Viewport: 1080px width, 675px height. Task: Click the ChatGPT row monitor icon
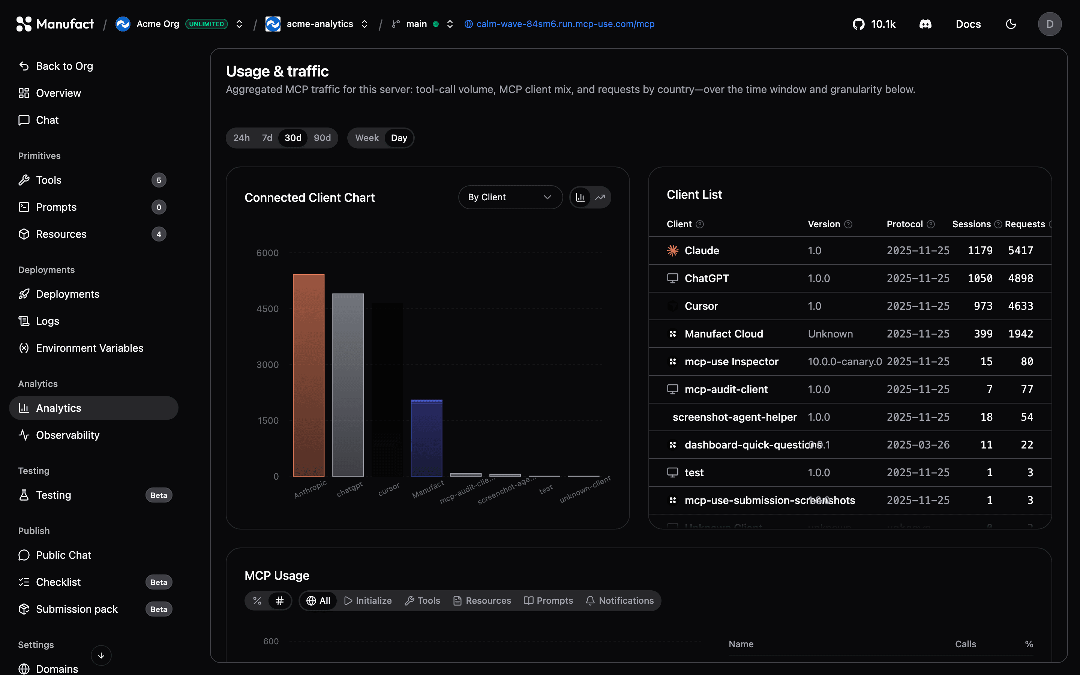click(672, 279)
